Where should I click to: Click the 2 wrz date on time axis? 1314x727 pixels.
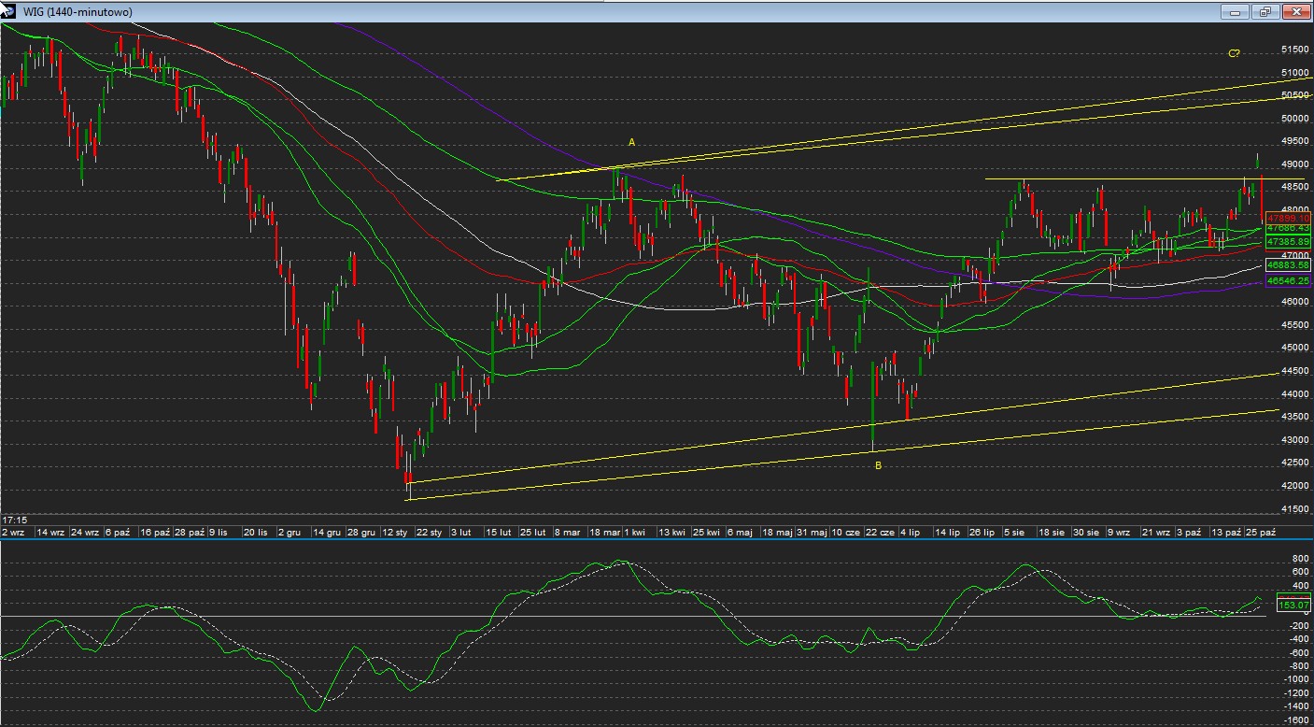click(x=14, y=532)
